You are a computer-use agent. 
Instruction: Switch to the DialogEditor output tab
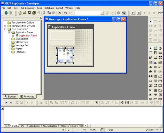pos(34,126)
